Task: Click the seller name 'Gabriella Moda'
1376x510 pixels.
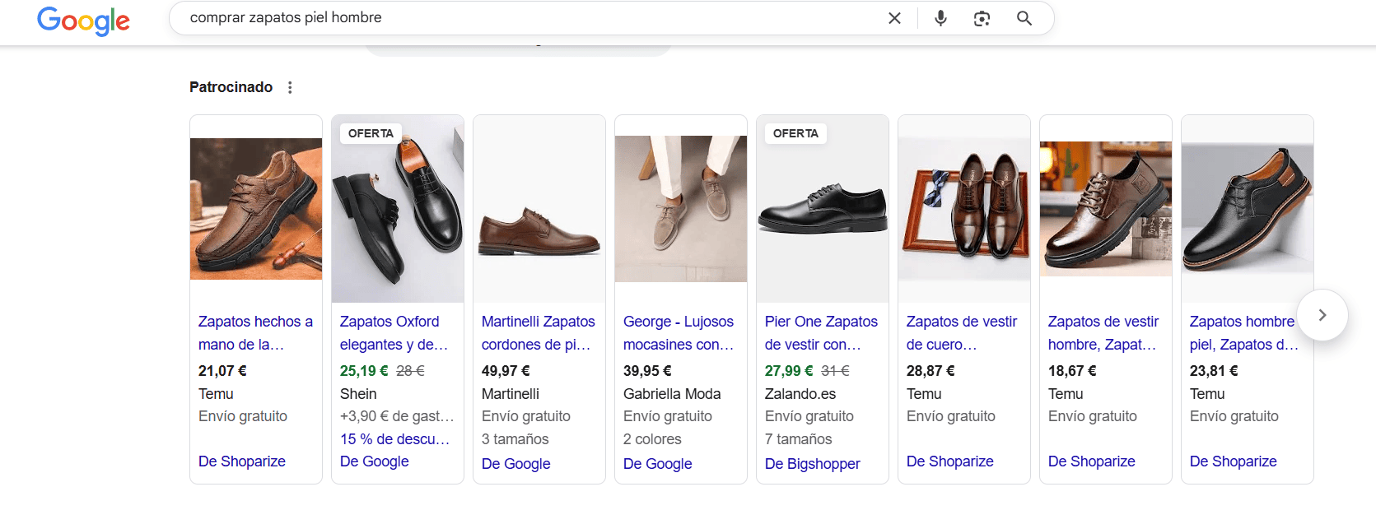Action: [x=672, y=394]
